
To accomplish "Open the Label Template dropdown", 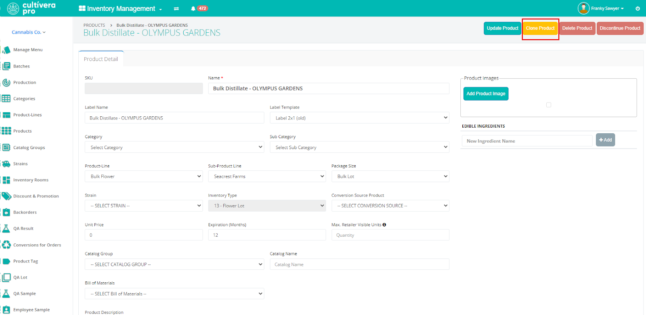I will click(x=359, y=118).
